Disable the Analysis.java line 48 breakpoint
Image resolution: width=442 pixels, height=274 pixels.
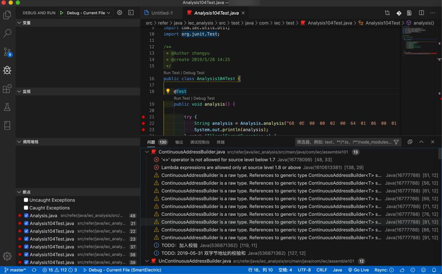point(26,216)
